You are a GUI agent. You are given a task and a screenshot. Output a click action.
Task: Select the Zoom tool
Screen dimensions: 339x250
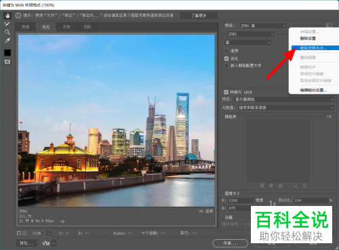[x=7, y=32]
